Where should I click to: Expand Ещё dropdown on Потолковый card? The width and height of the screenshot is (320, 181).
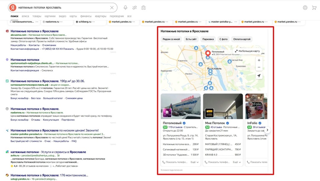[194, 162]
